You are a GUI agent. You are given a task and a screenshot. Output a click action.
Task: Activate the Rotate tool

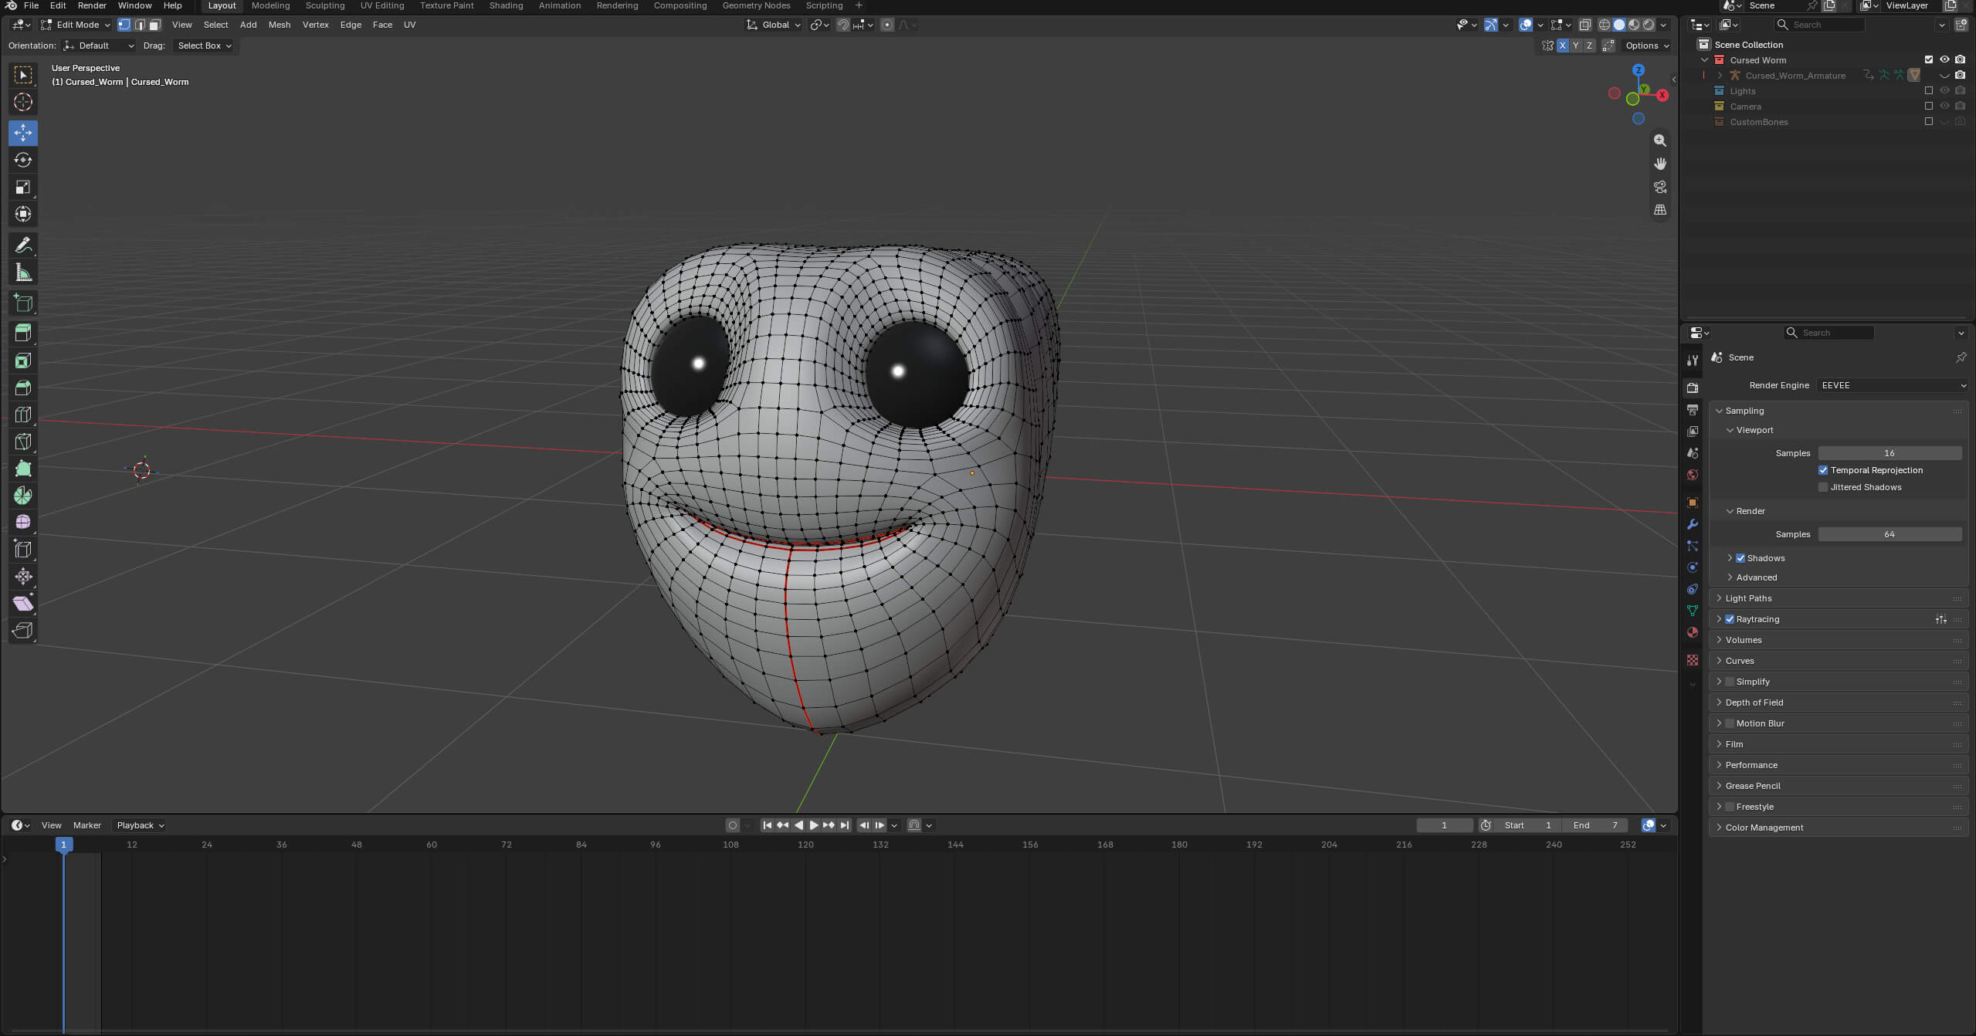[x=23, y=160]
